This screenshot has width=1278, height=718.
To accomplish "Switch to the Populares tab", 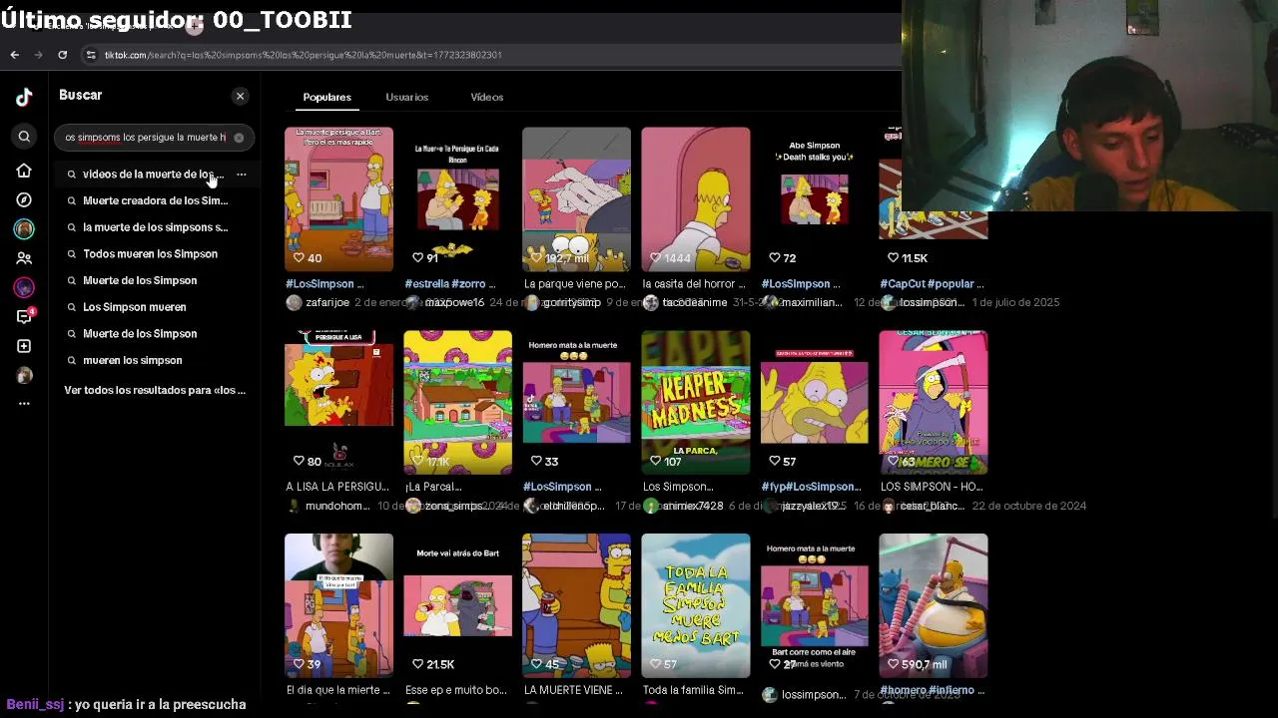I will click(x=326, y=97).
